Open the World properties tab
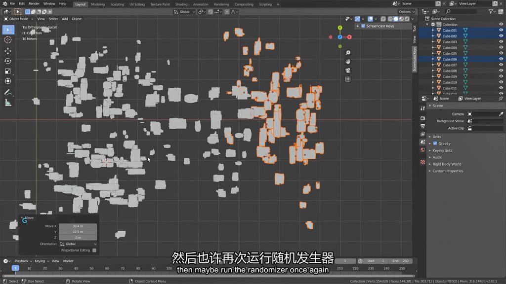This screenshot has width=506, height=284. [423, 150]
